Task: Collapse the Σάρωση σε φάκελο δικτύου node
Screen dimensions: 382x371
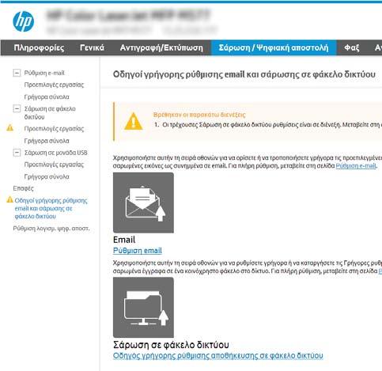Action: 17,108
